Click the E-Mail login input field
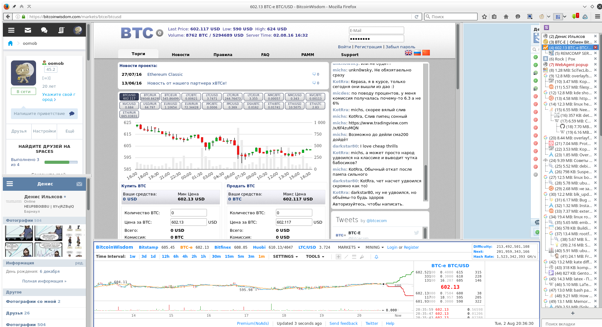The height and width of the screenshot is (327, 602). pyautogui.click(x=376, y=30)
